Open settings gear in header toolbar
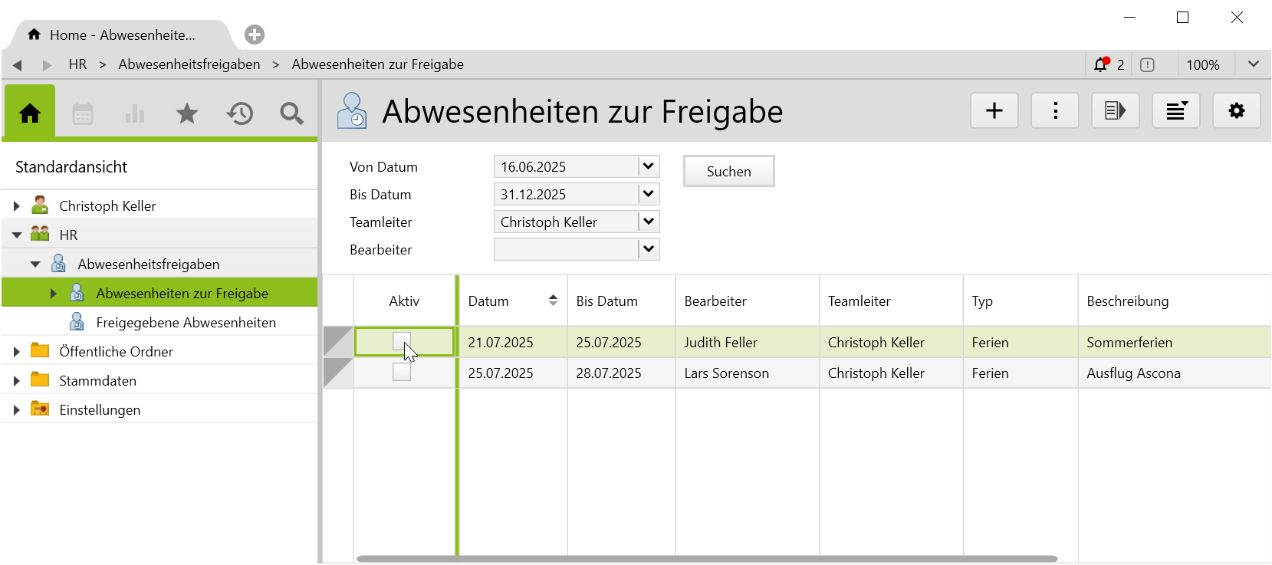 point(1236,111)
